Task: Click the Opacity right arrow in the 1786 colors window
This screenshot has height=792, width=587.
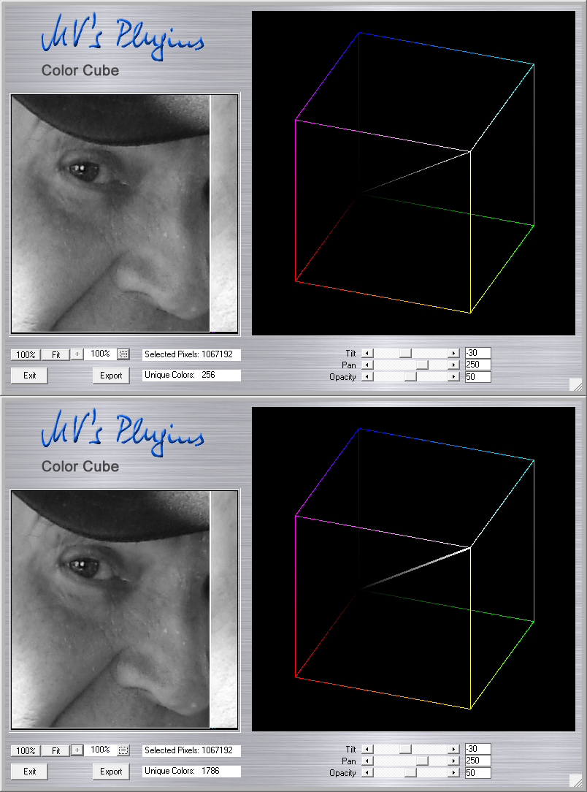Action: coord(453,773)
